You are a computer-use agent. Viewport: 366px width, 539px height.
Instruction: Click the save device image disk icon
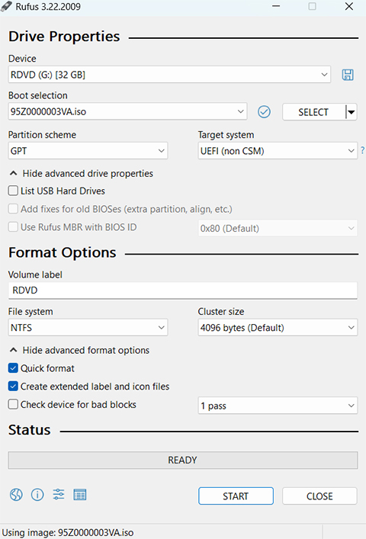point(348,75)
